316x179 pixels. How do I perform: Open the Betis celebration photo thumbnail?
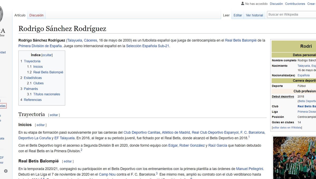coord(294,157)
